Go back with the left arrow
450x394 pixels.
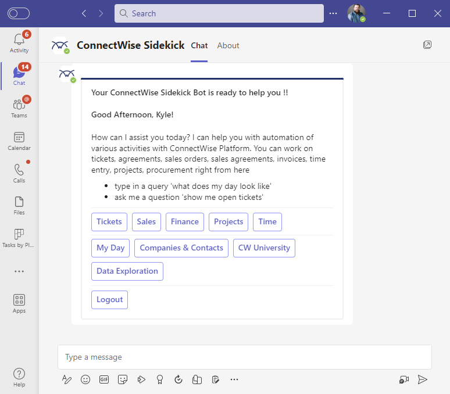point(84,13)
